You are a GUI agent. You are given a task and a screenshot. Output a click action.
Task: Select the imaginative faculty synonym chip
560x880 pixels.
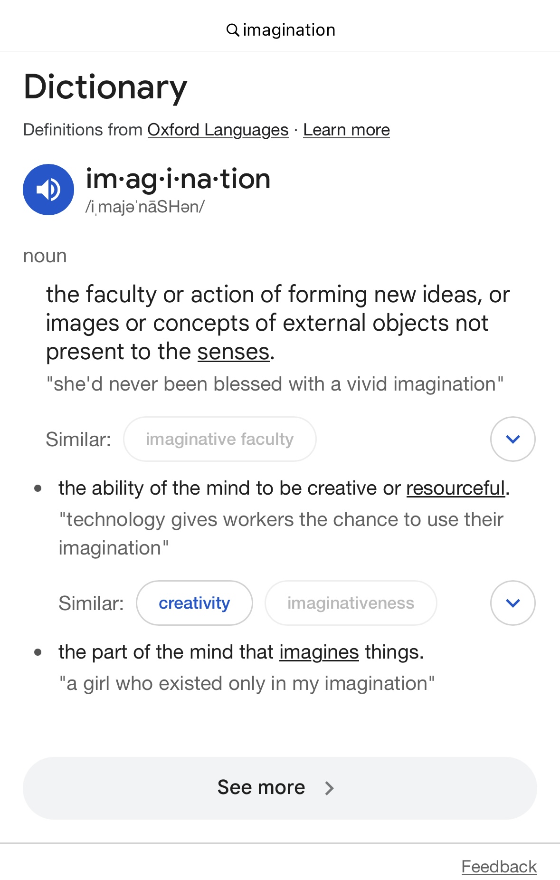(219, 439)
